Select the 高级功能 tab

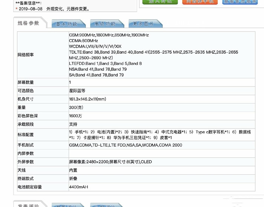[x=105, y=24]
